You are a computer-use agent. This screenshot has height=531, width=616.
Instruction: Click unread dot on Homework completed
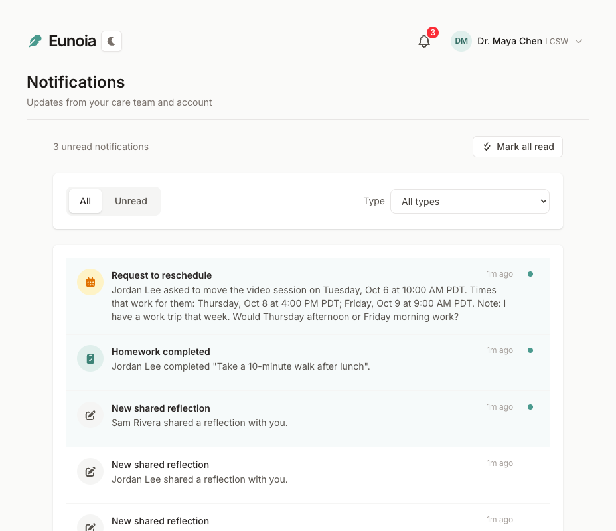click(x=530, y=350)
